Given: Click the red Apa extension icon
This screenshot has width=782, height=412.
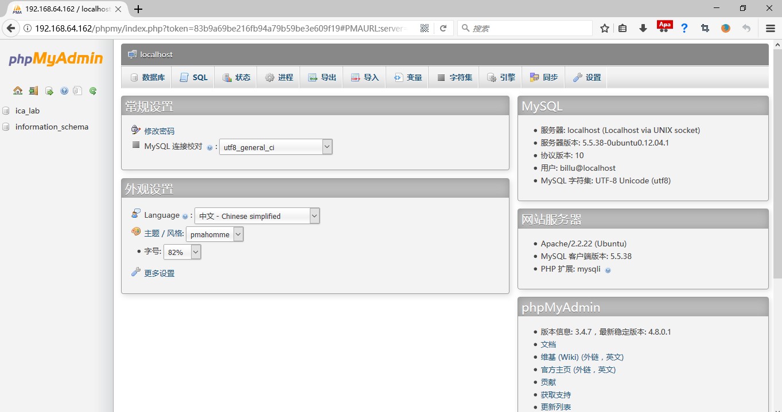Looking at the screenshot, I should (664, 26).
